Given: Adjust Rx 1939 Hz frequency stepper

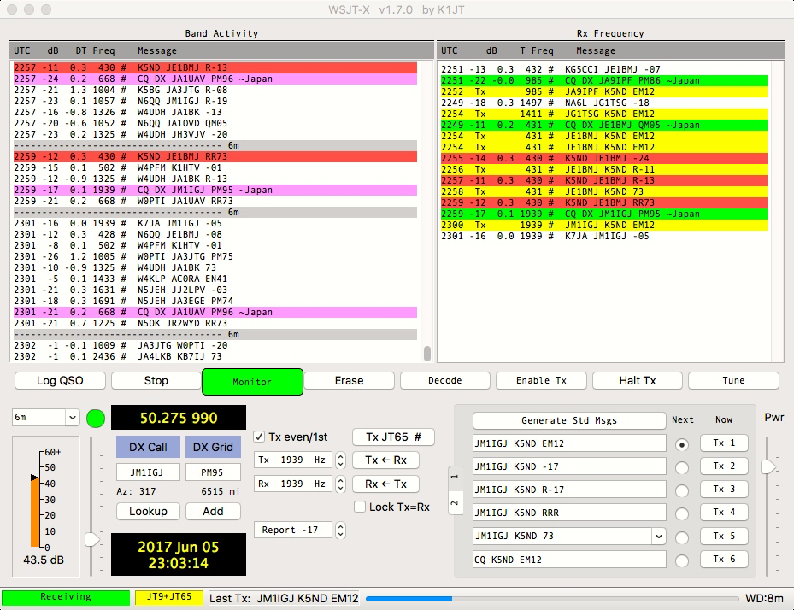Looking at the screenshot, I should click(341, 484).
